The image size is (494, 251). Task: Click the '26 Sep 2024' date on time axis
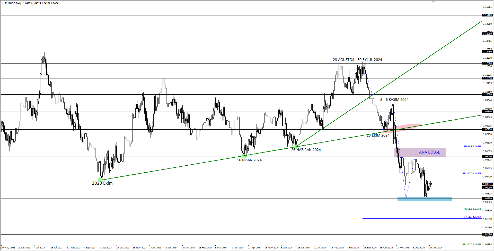click(370, 248)
